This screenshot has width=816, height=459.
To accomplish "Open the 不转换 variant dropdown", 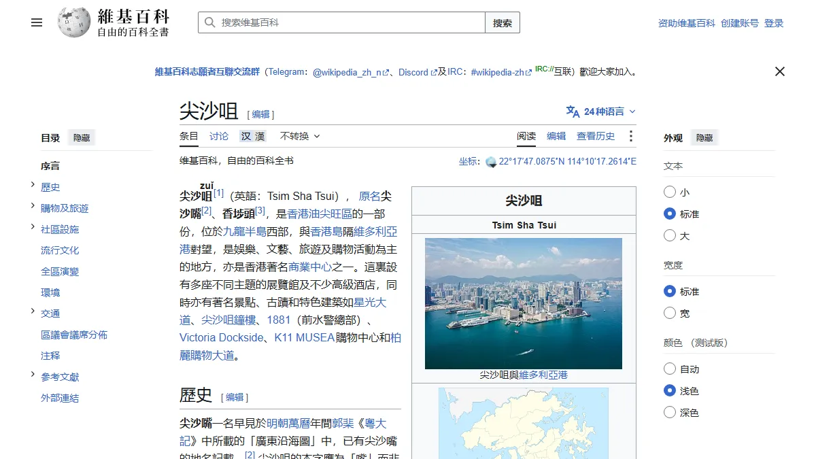I will (x=300, y=136).
